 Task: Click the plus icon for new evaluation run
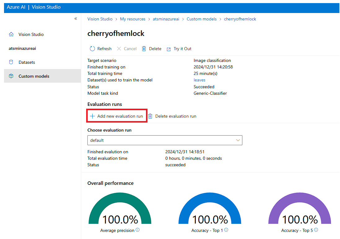[x=92, y=116]
